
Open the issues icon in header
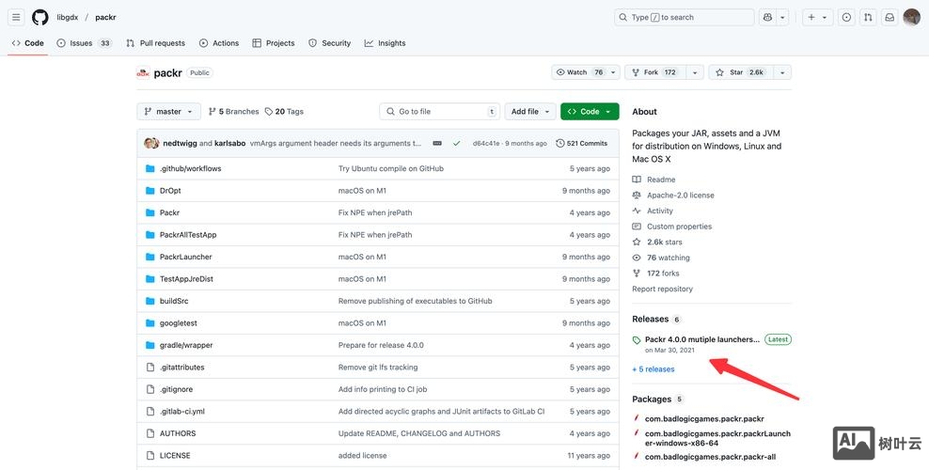(x=846, y=17)
